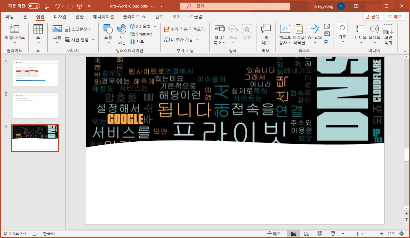Click the accessibility/spell check icon in status bar

coord(35,234)
